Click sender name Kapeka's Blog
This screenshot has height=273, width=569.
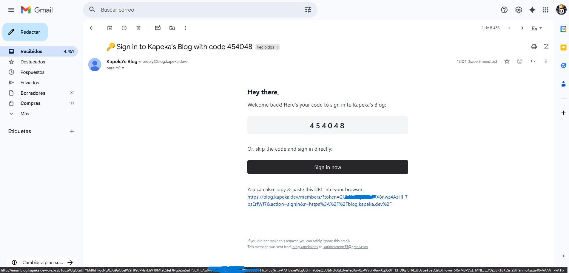122,62
